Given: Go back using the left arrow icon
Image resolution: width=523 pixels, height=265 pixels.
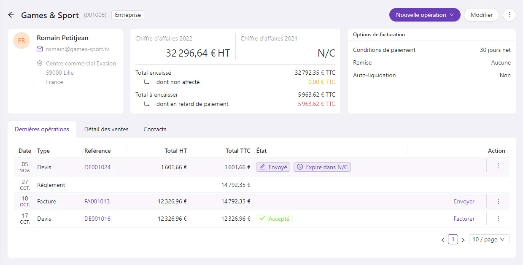Looking at the screenshot, I should [11, 15].
